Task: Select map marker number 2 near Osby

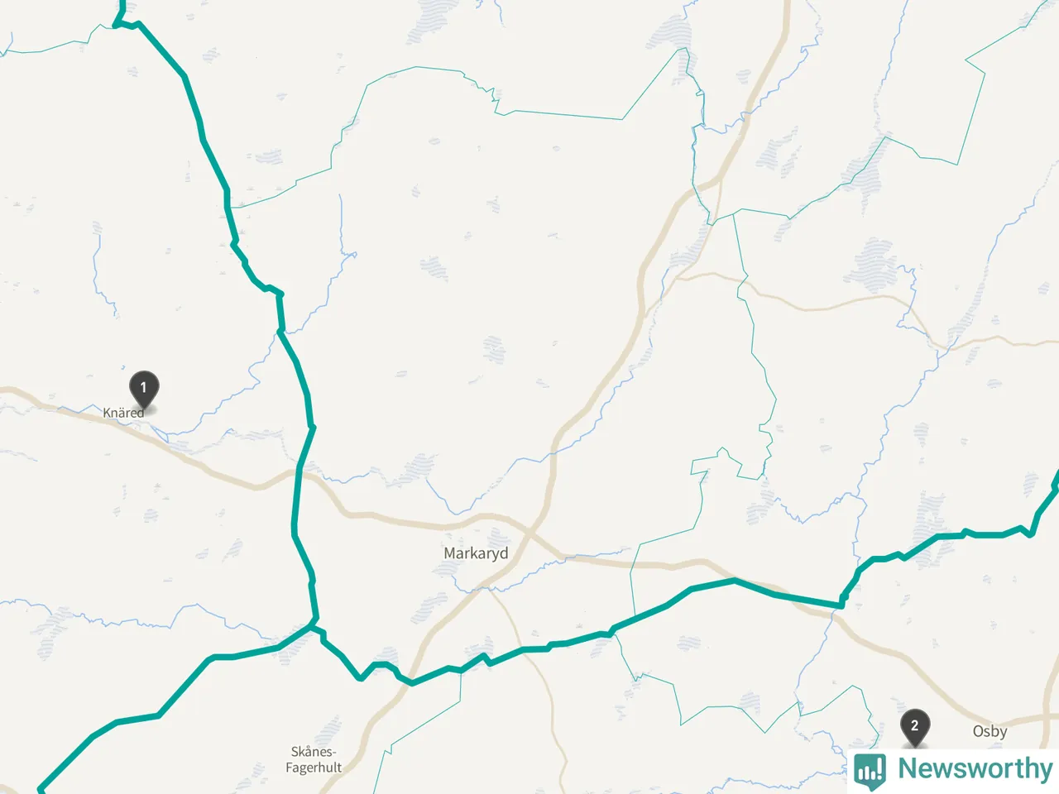Action: 914,728
